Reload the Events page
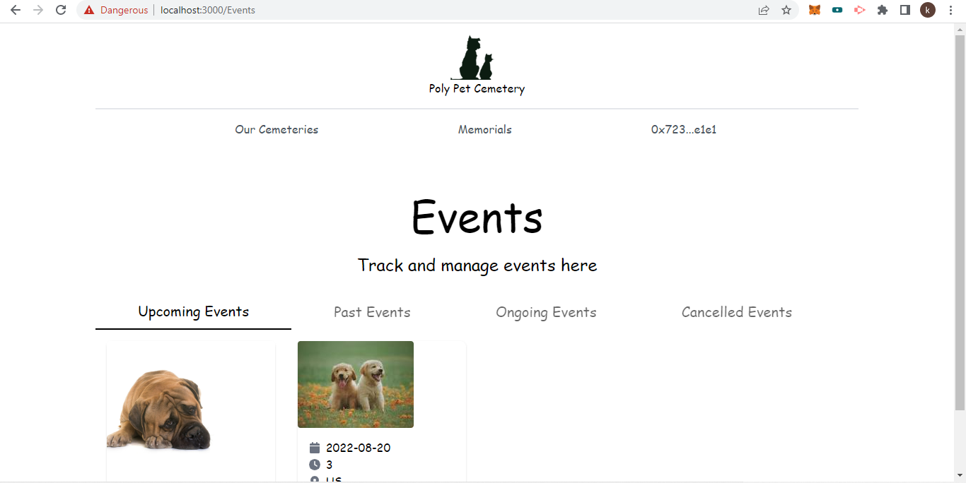Image resolution: width=966 pixels, height=483 pixels. 62,10
